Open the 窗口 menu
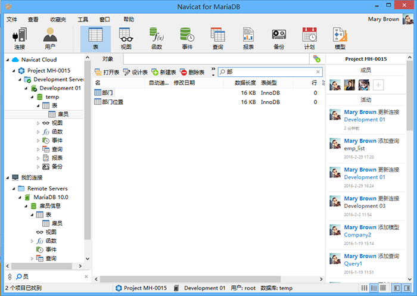This screenshot has width=417, height=296. pyautogui.click(x=104, y=20)
